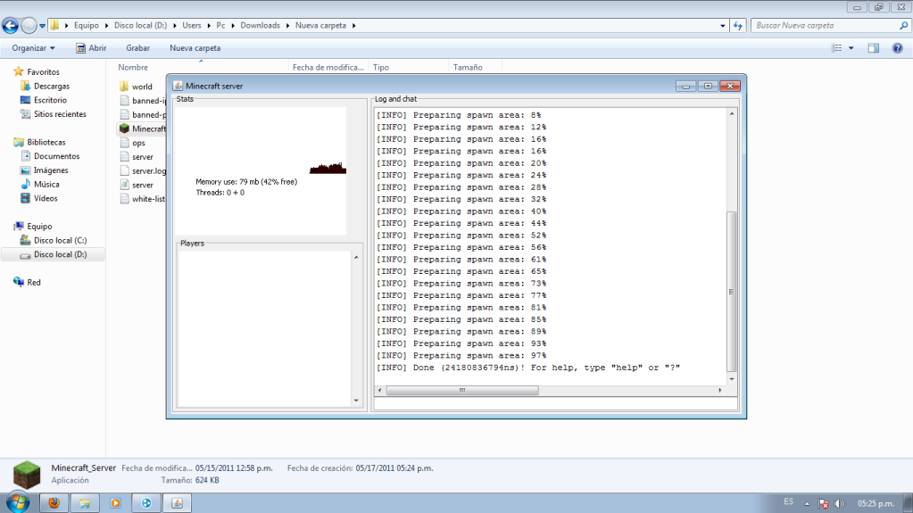Image resolution: width=913 pixels, height=513 pixels.
Task: Open the address bar history dropdown
Action: pyautogui.click(x=723, y=26)
